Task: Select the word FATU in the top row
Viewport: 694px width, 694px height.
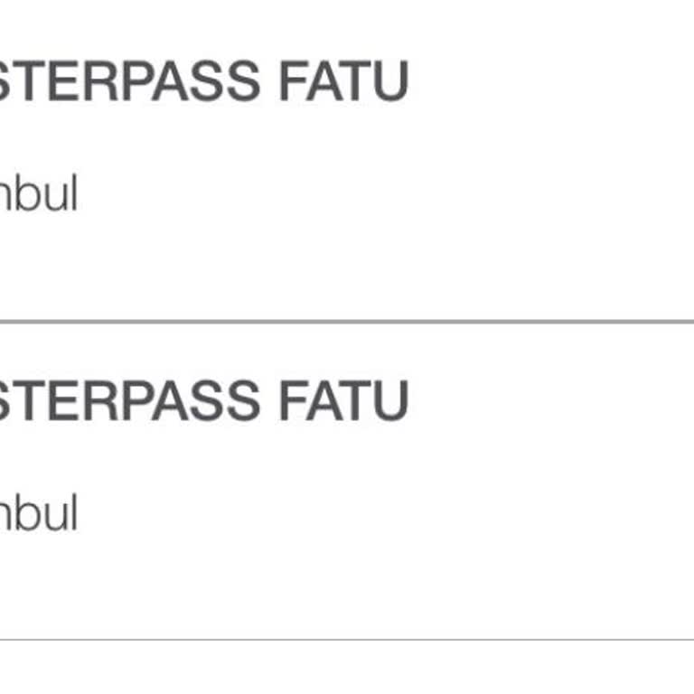Action: [343, 81]
